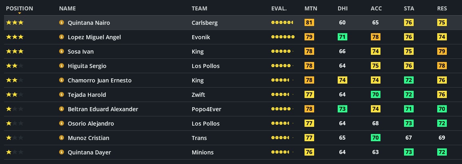Sort riders by MTN column header

point(311,8)
